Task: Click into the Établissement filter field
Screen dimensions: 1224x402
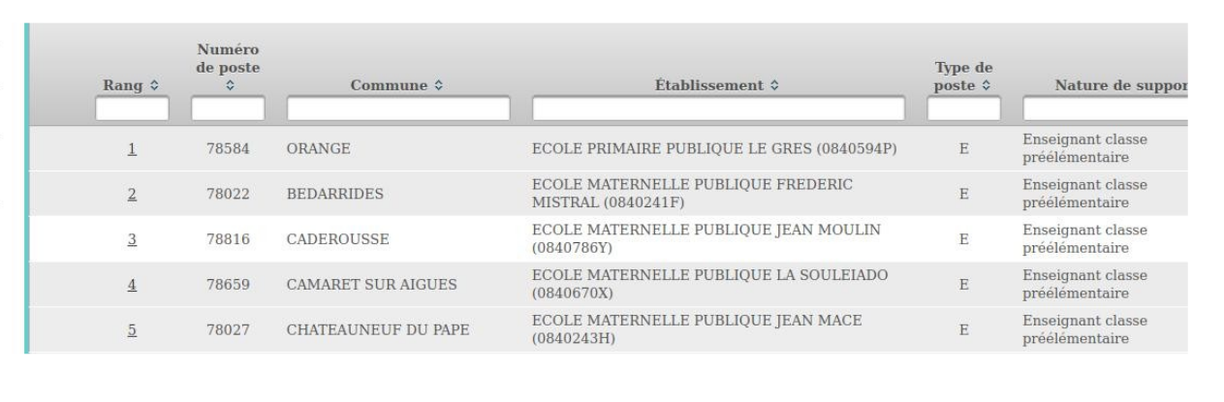Action: tap(721, 108)
